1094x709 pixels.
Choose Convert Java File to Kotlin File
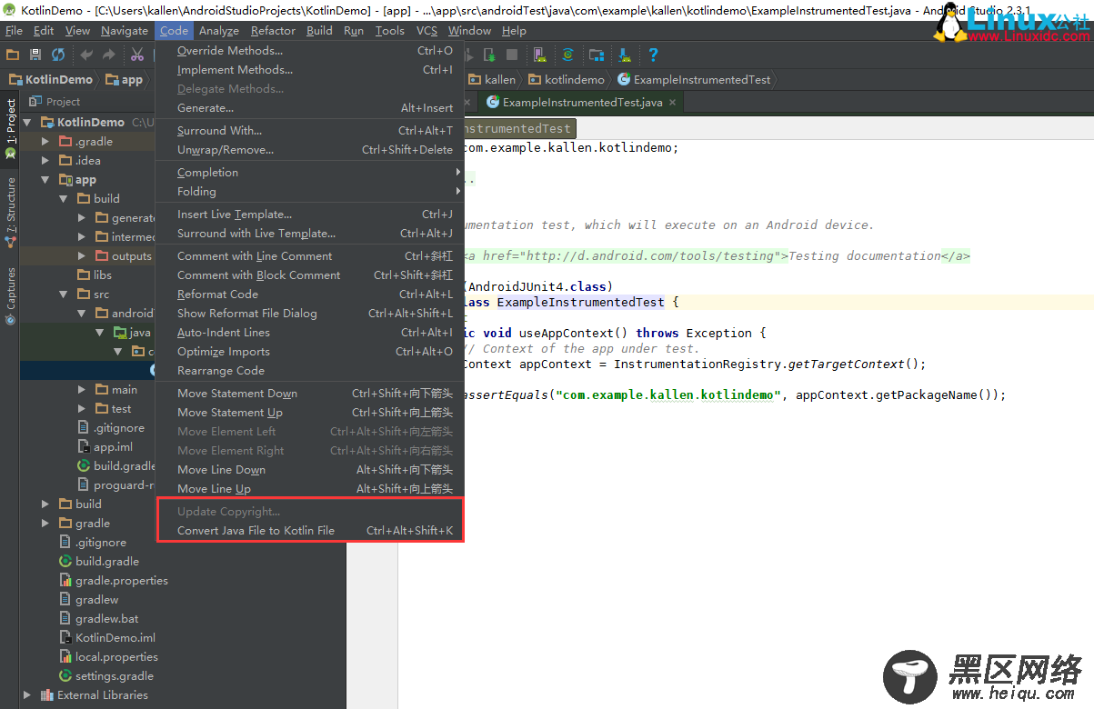click(x=309, y=531)
